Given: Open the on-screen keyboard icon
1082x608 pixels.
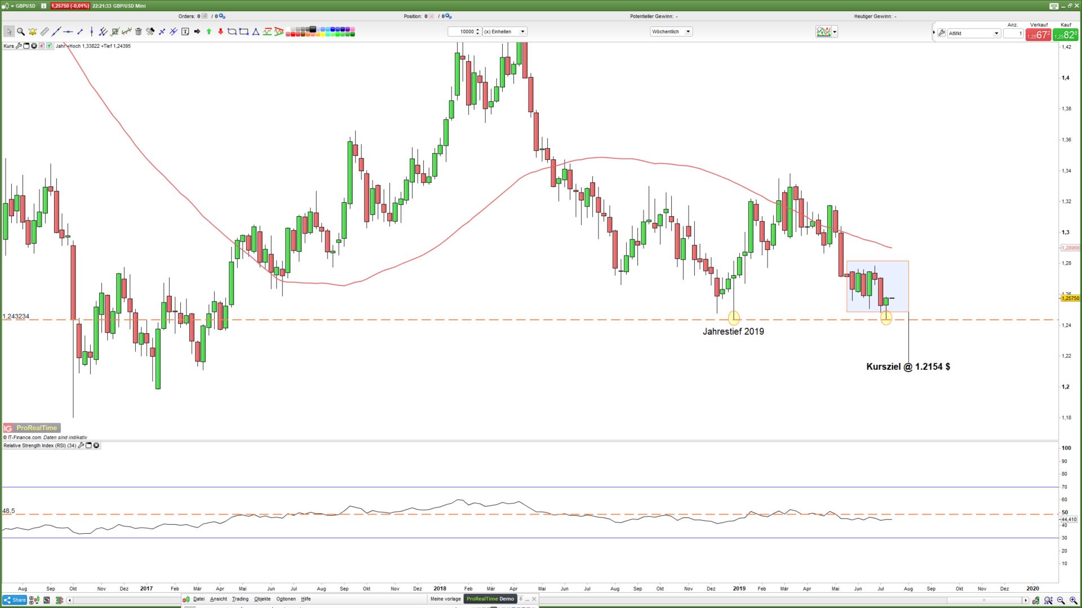Looking at the screenshot, I should point(1054,6).
